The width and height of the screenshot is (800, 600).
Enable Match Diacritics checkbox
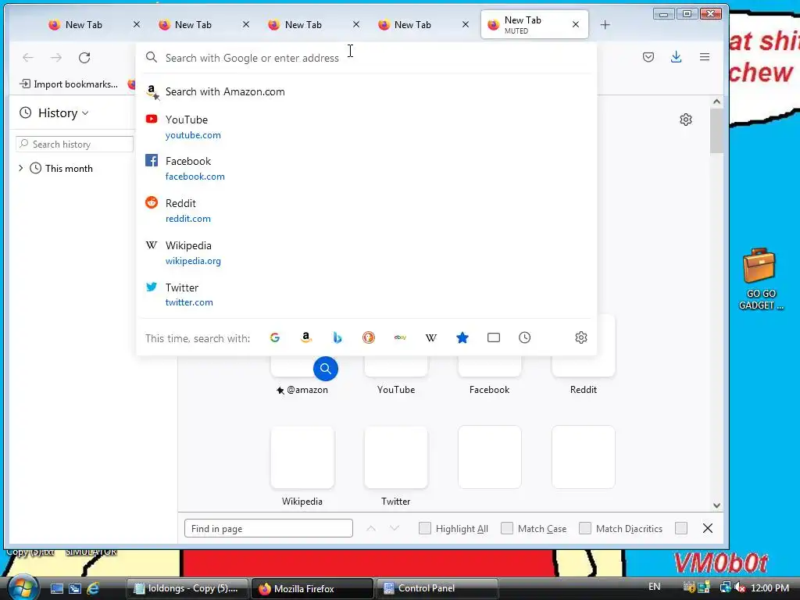pos(585,528)
